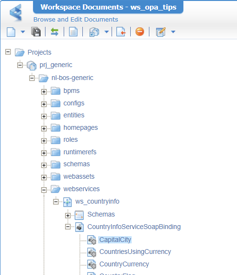Click the document properties list icon
The height and width of the screenshot is (275, 237).
tap(73, 32)
